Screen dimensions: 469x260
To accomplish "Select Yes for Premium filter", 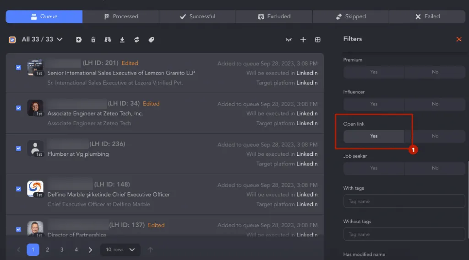I will tap(374, 72).
